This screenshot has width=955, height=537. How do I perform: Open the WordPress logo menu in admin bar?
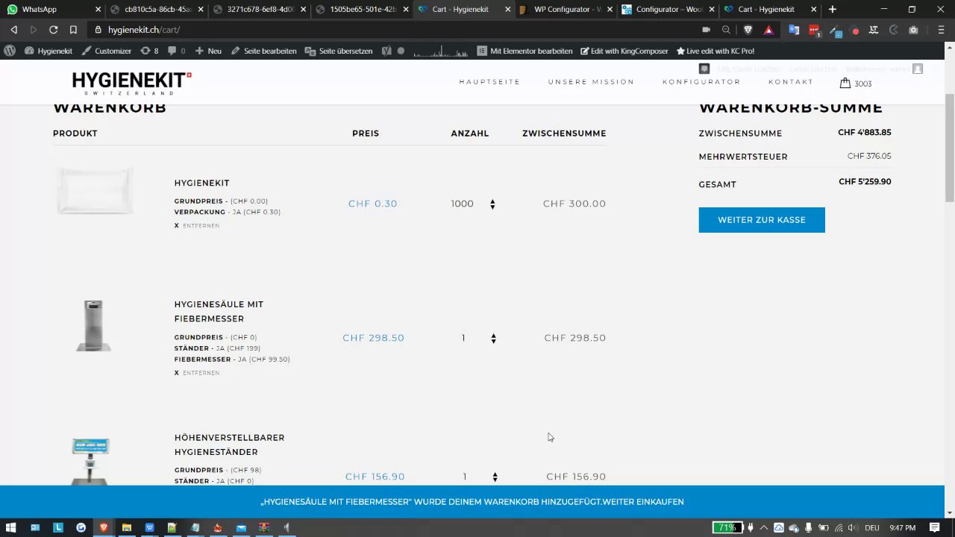(10, 51)
